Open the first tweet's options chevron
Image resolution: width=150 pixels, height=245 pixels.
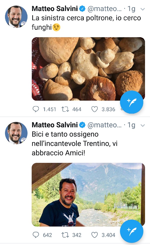point(143,9)
